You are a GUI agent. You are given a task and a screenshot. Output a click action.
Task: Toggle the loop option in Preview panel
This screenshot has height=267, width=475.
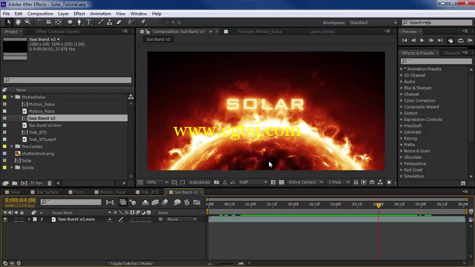(x=461, y=40)
